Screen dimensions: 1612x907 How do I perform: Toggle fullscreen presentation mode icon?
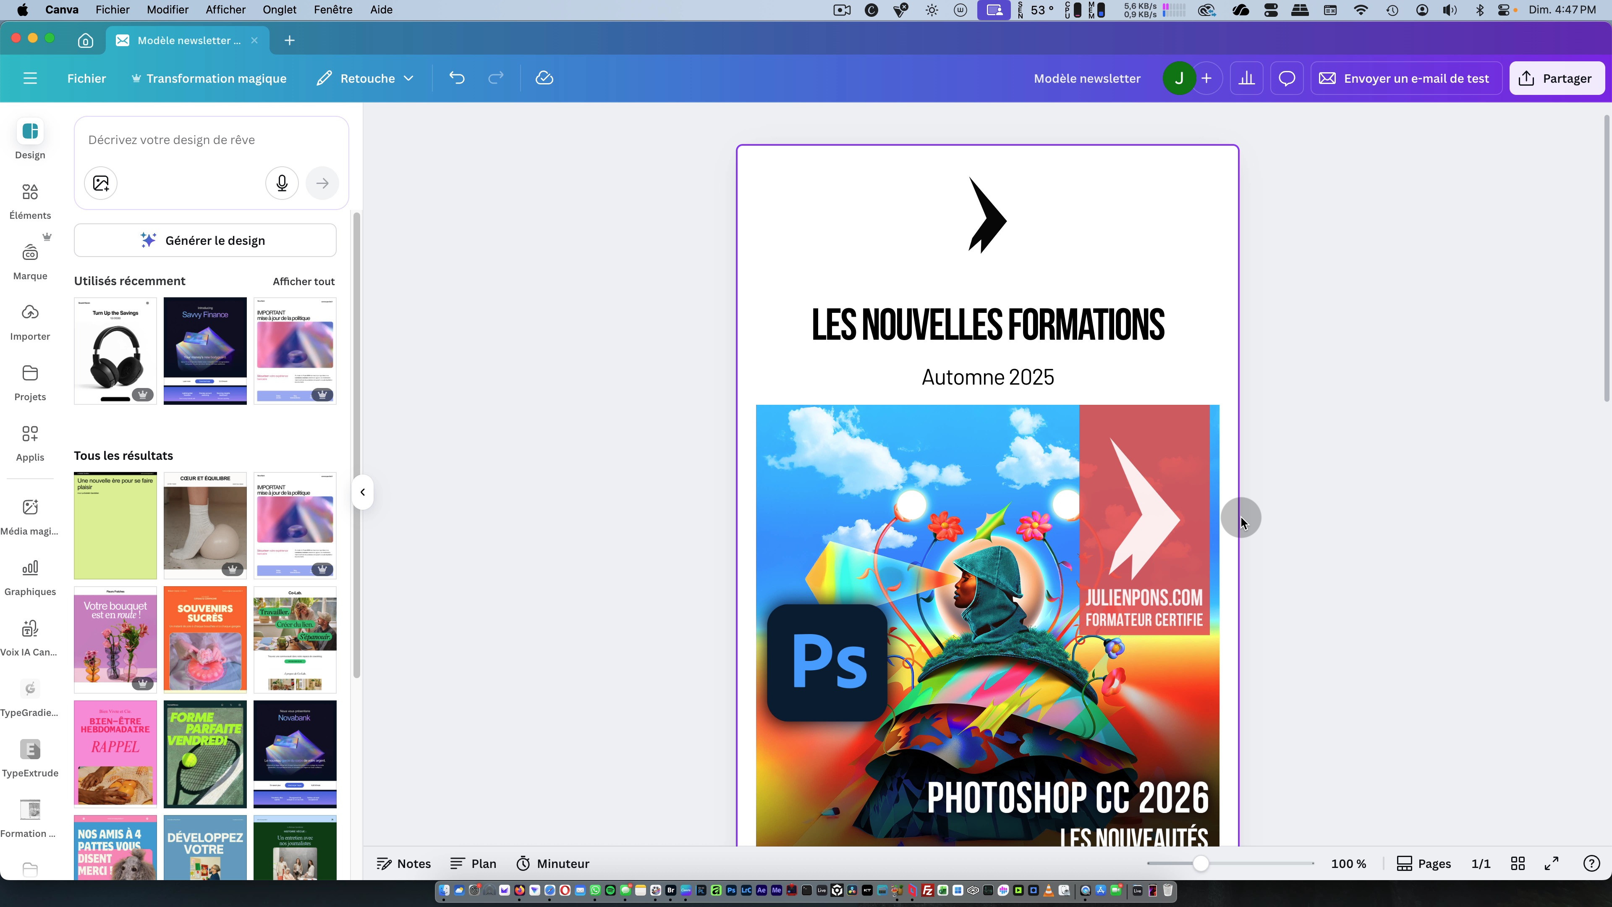(1551, 864)
